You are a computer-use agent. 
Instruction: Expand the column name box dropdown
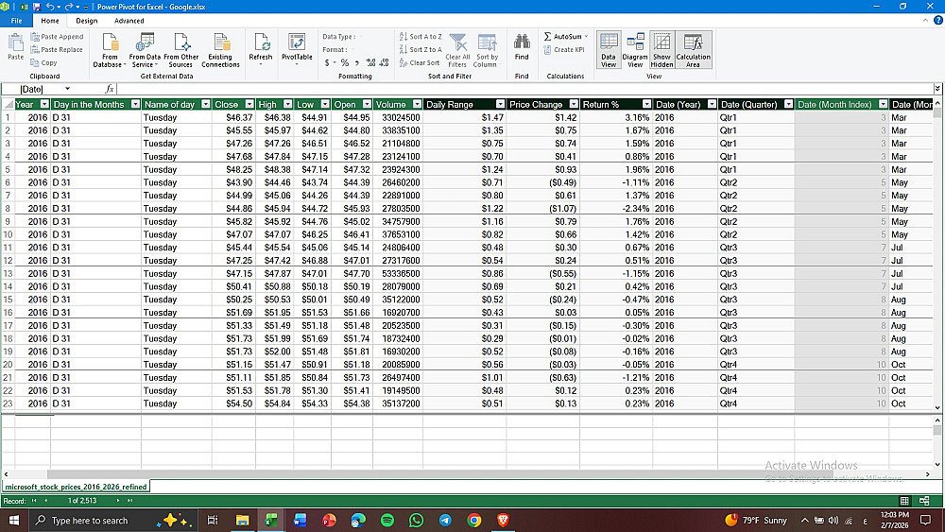(x=67, y=89)
